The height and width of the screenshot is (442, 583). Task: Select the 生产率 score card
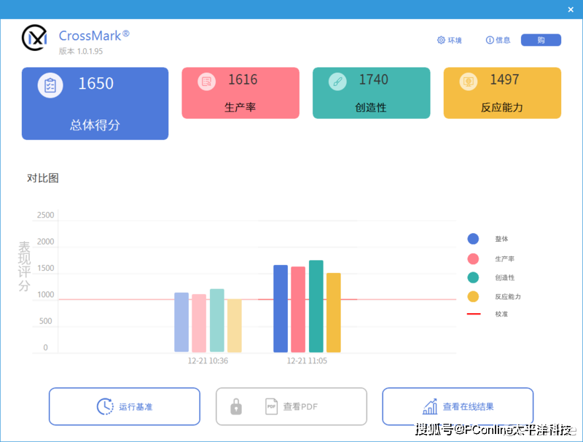tap(240, 93)
